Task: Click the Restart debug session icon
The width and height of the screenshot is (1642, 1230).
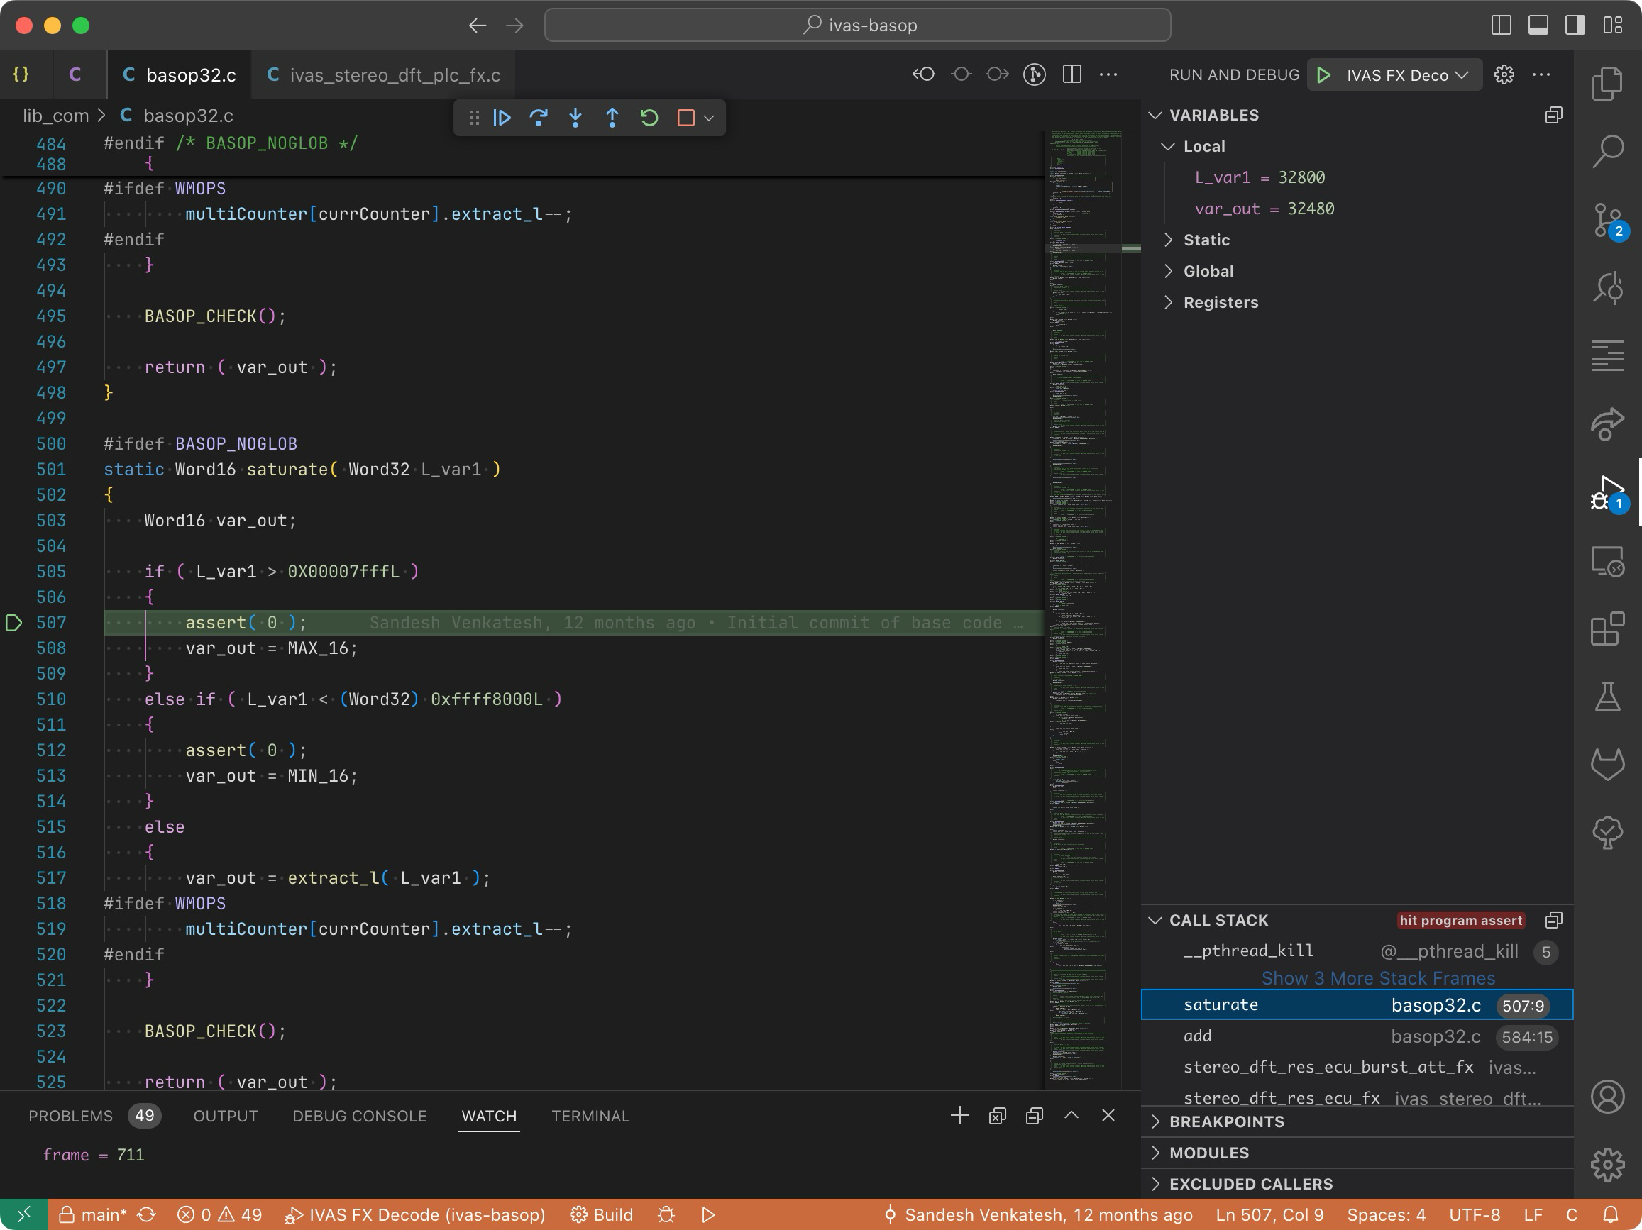Action: pyautogui.click(x=649, y=118)
